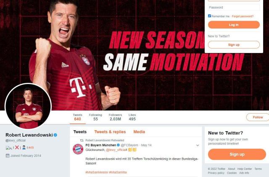Open the Media tab
Image resolution: width=269 pixels, height=177 pixels.
tap(139, 132)
